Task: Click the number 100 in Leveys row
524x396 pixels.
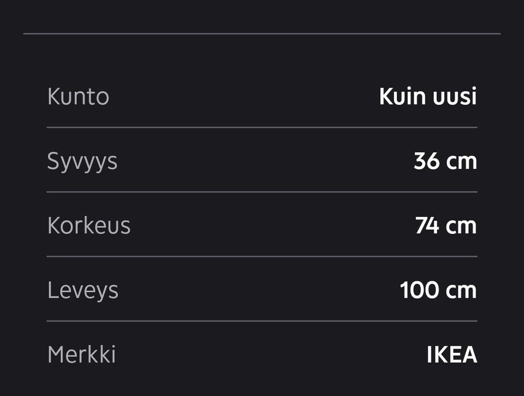Action: click(419, 290)
